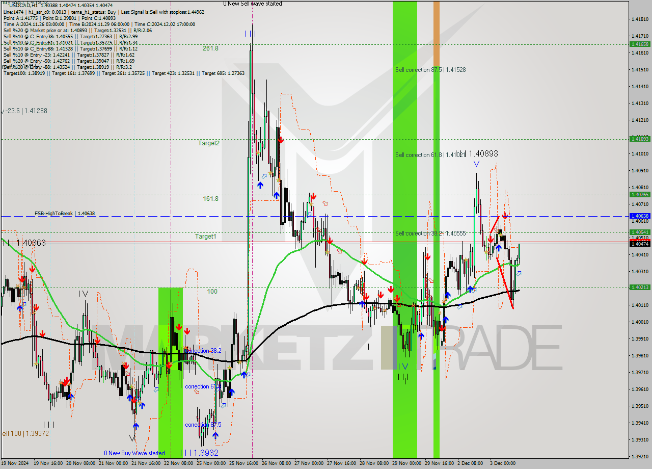Click the '20 Nov 08:00' time axis label
652x469 pixels.
[x=80, y=463]
